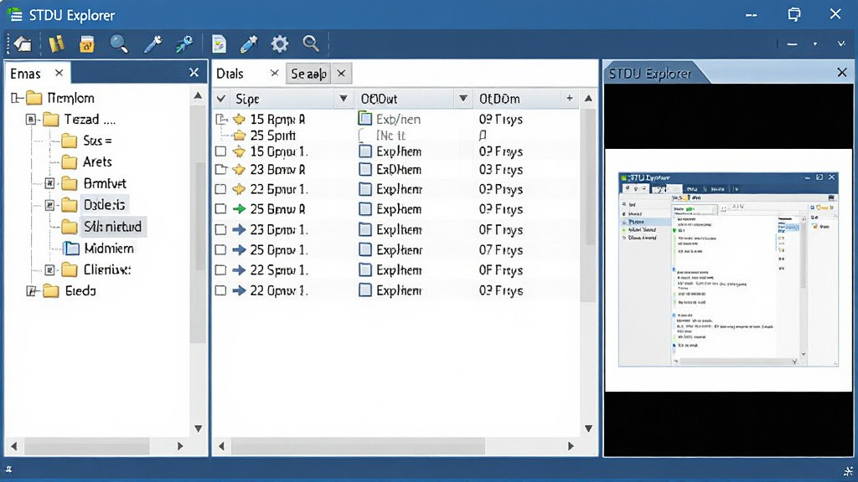This screenshot has width=858, height=482.
Task: Click the list horizontal scrollbar thumb
Action: (358, 446)
